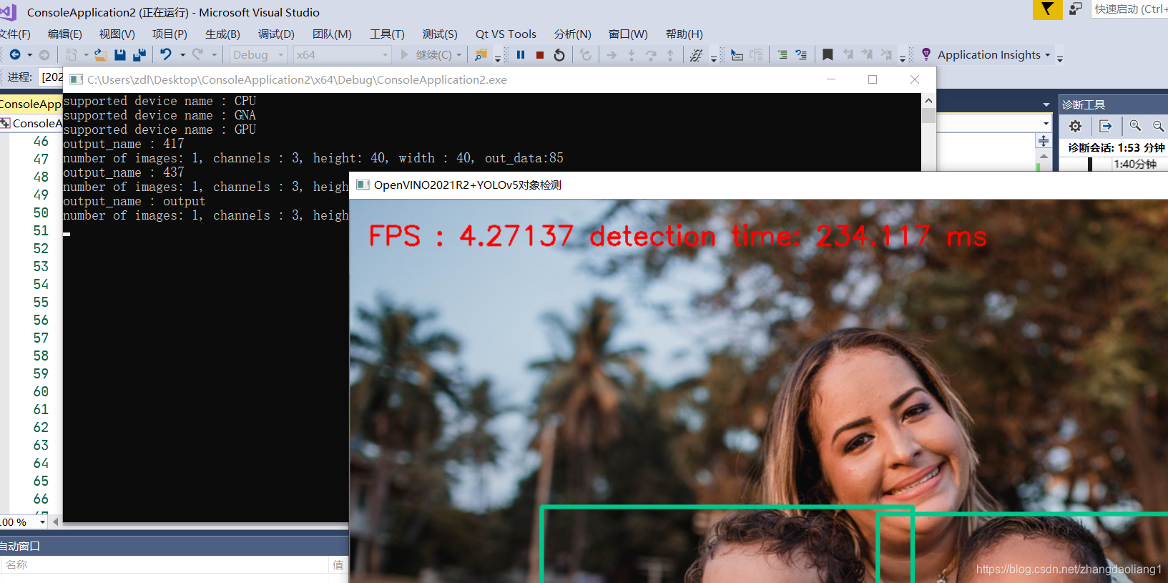Open the Debug menu
The height and width of the screenshot is (583, 1168).
276,34
